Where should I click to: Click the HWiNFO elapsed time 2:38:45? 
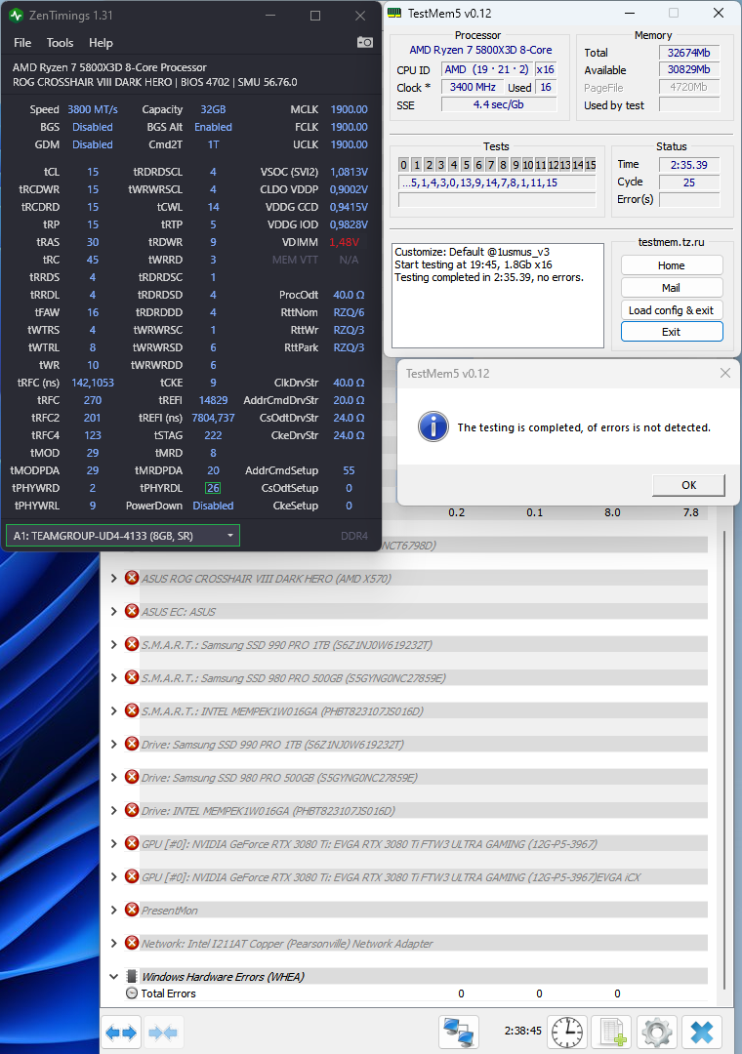click(x=522, y=1031)
